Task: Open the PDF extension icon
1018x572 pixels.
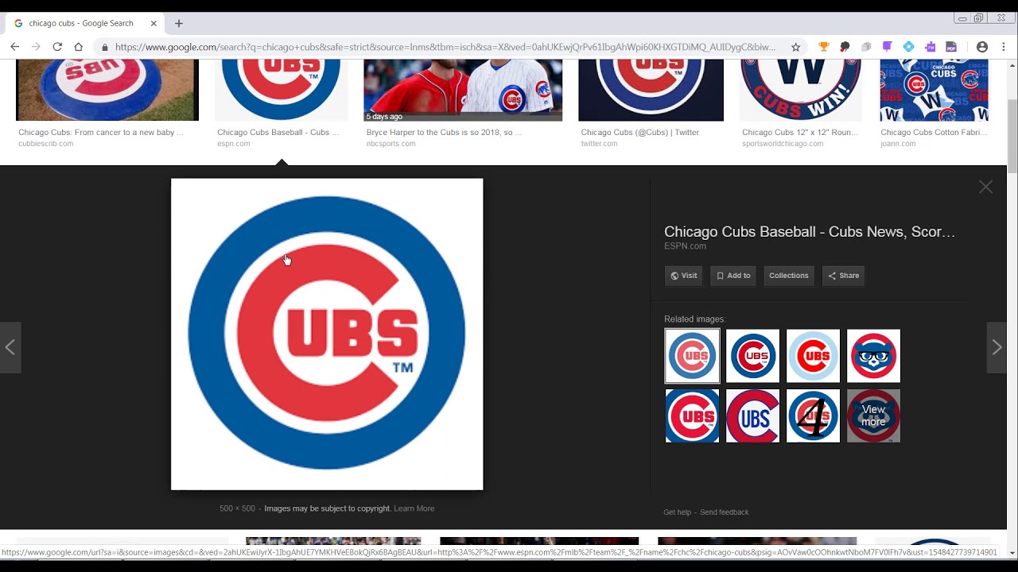Action: (951, 47)
